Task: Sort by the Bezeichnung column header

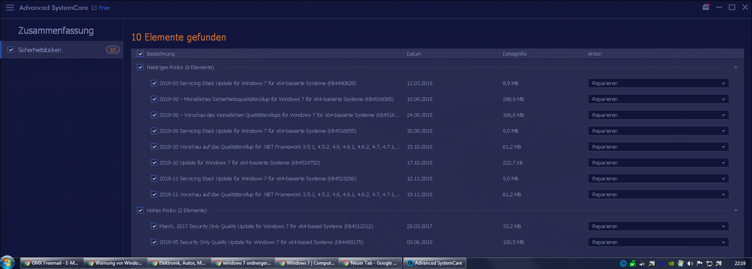Action: click(x=161, y=54)
